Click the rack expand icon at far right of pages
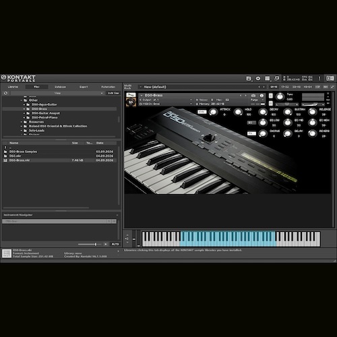The height and width of the screenshot is (337, 337). coord(332,87)
